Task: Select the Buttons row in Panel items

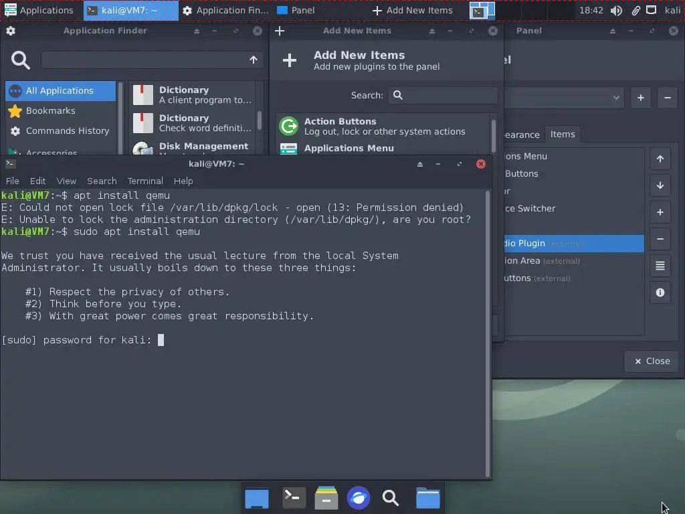Action: coord(573,173)
